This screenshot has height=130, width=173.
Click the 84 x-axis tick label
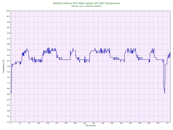coord(29,123)
